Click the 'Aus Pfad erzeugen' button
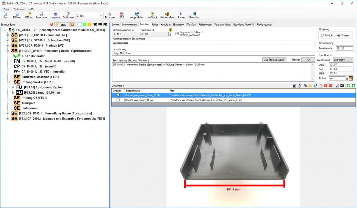Screen dimensions: 357x208 pos(275,60)
